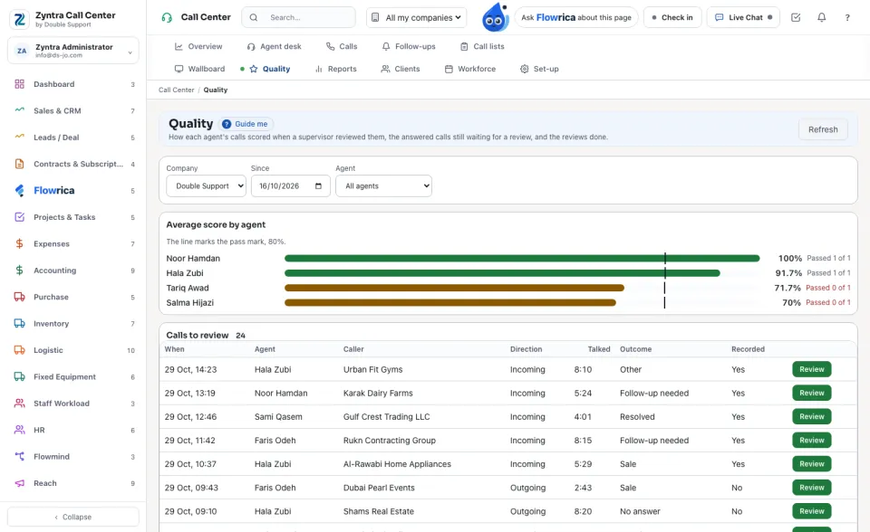Click the calendar icon in the Since field

pos(318,186)
